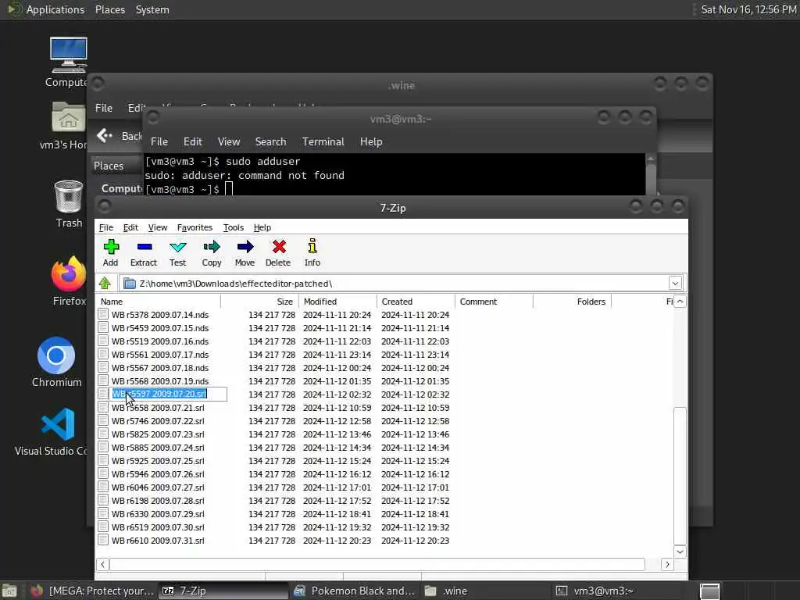Sort files by the Size column header
This screenshot has height=600, width=800.
pos(260,302)
